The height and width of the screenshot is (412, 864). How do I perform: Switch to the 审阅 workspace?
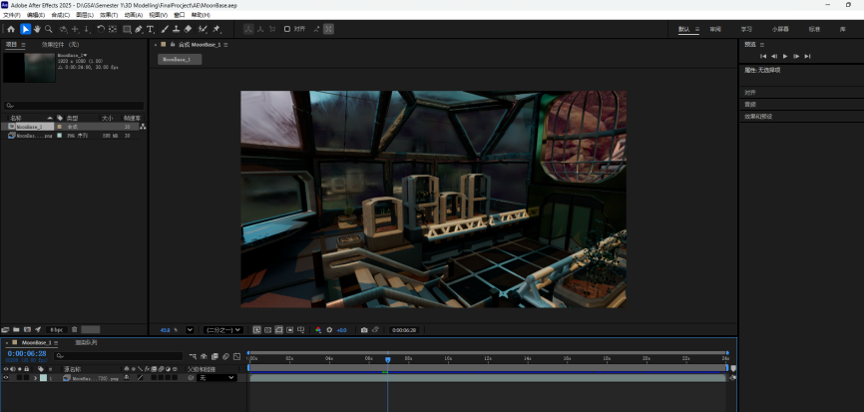[715, 29]
